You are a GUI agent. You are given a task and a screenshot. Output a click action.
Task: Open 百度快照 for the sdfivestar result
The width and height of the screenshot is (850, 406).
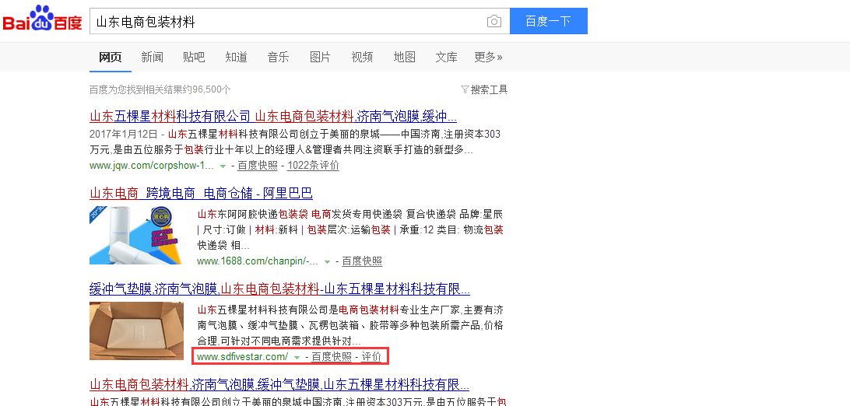332,357
